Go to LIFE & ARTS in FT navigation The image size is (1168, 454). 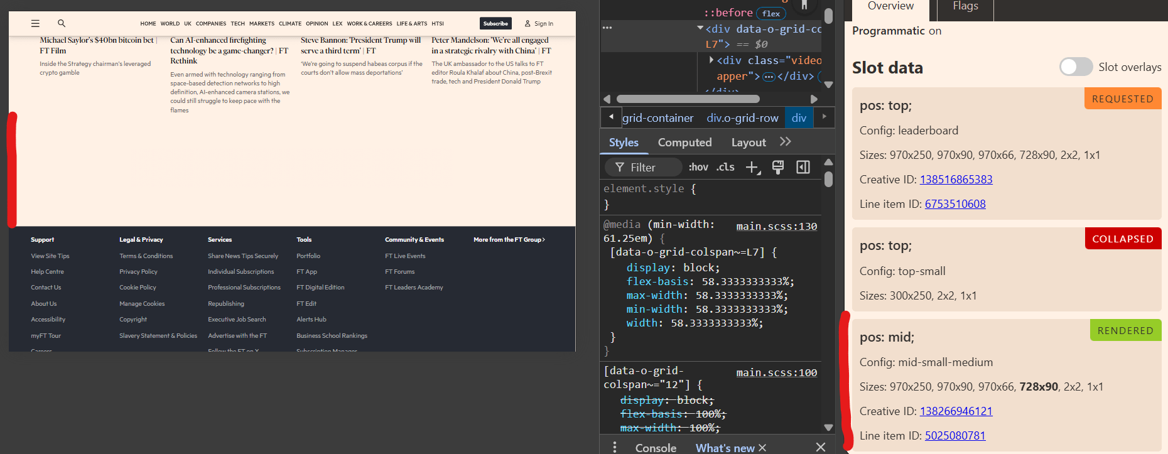point(412,24)
